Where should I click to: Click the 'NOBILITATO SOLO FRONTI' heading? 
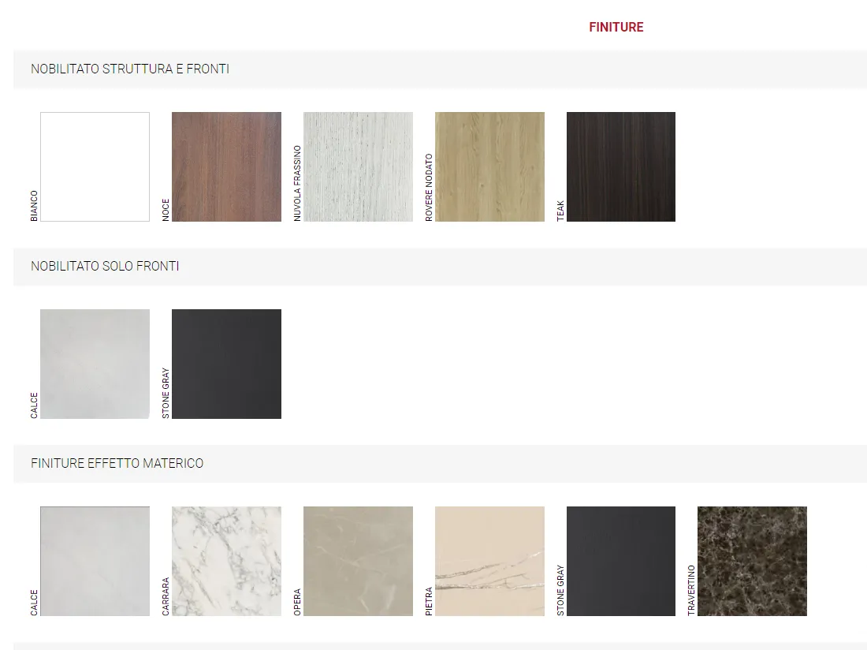tap(105, 266)
